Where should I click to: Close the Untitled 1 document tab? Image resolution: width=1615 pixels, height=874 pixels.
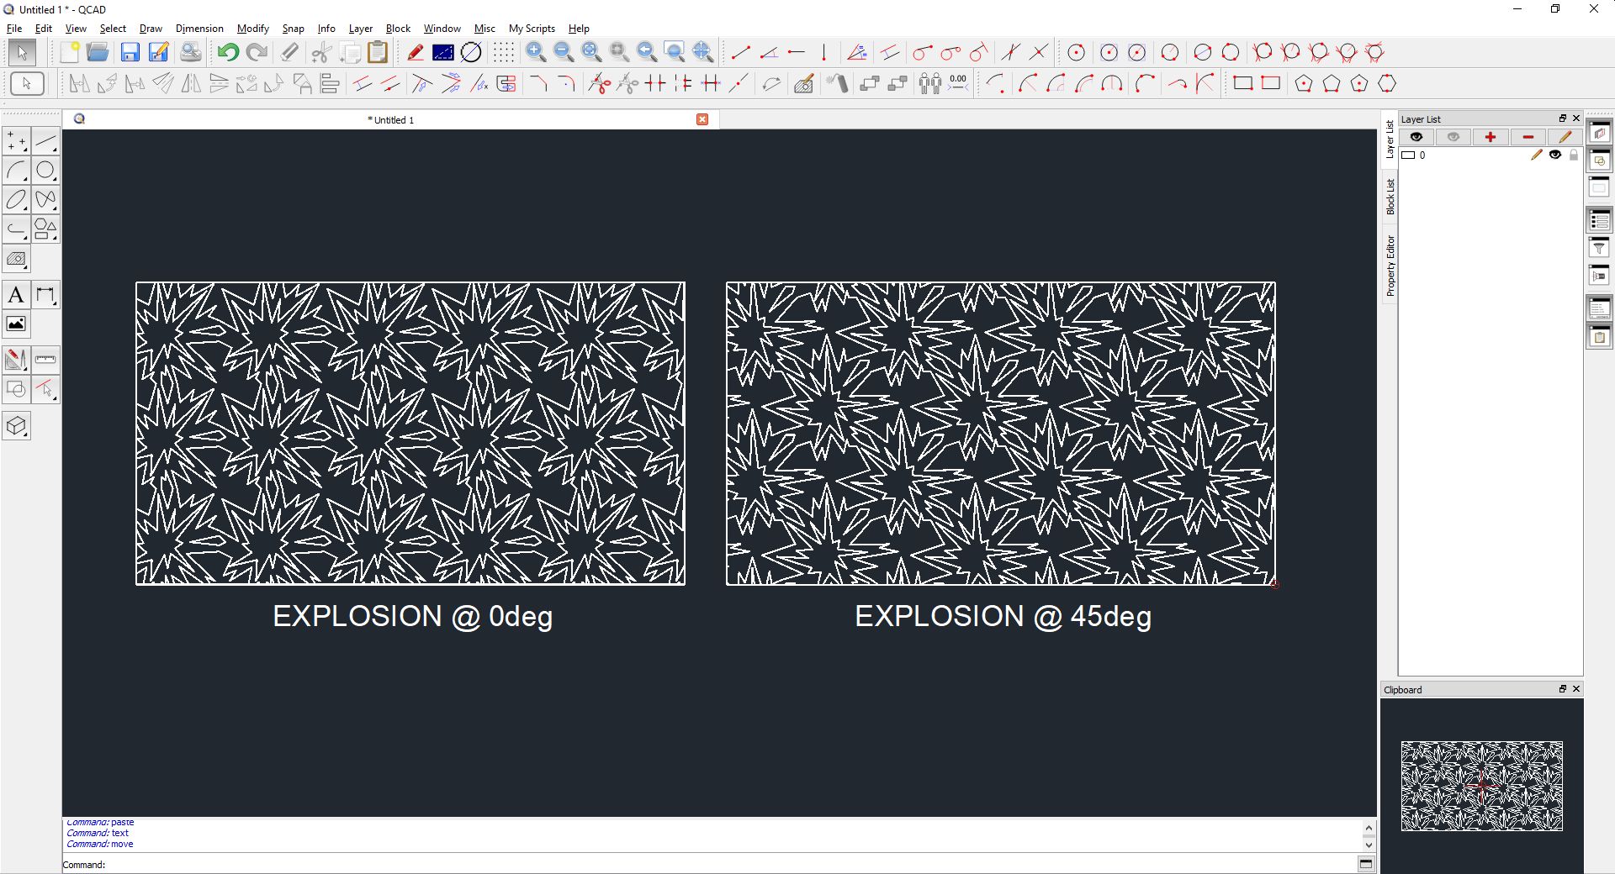pos(702,119)
